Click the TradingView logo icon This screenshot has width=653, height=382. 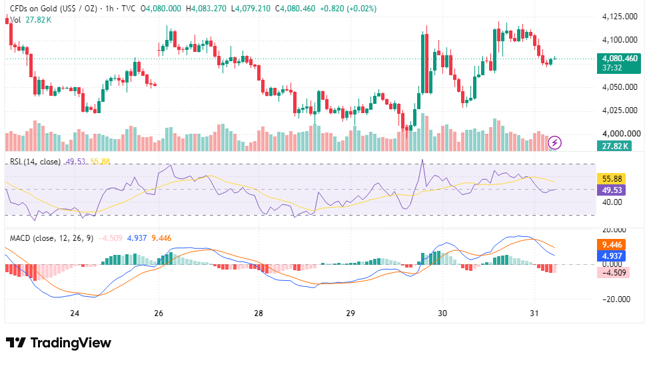[x=16, y=343]
